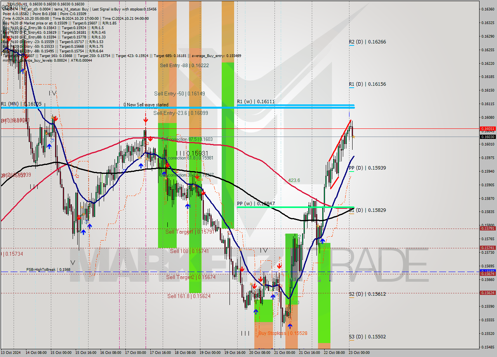497x357 pixels.
Task: Select the 15 Oct 00:00 time axis label
Action: pos(61,353)
